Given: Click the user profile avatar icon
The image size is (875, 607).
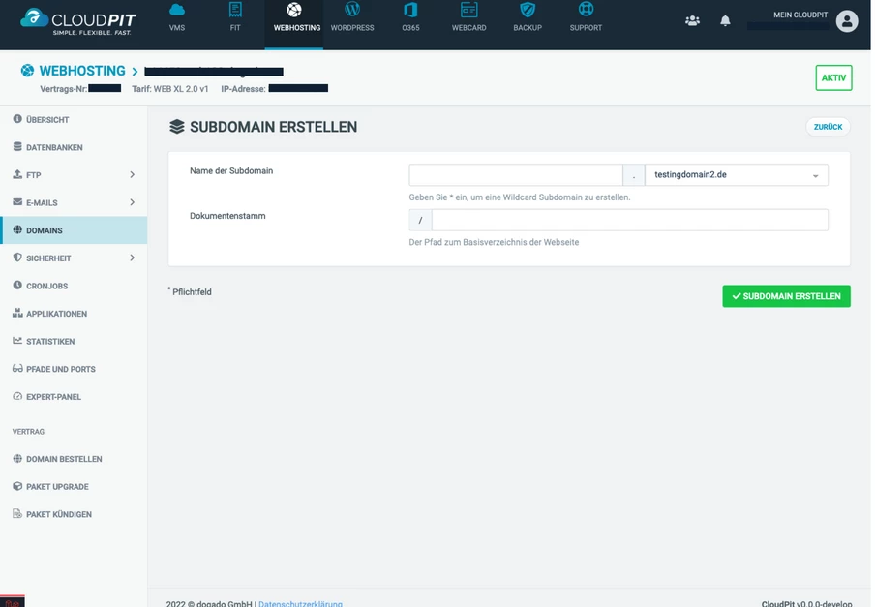Looking at the screenshot, I should pyautogui.click(x=847, y=20).
